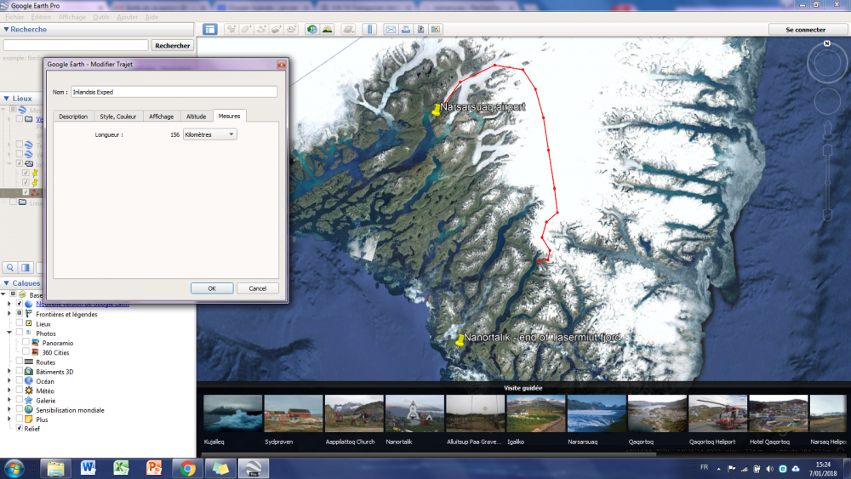This screenshot has width=851, height=479.
Task: Enable the Bâtiments 3D layer checkbox
Action: pyautogui.click(x=20, y=372)
